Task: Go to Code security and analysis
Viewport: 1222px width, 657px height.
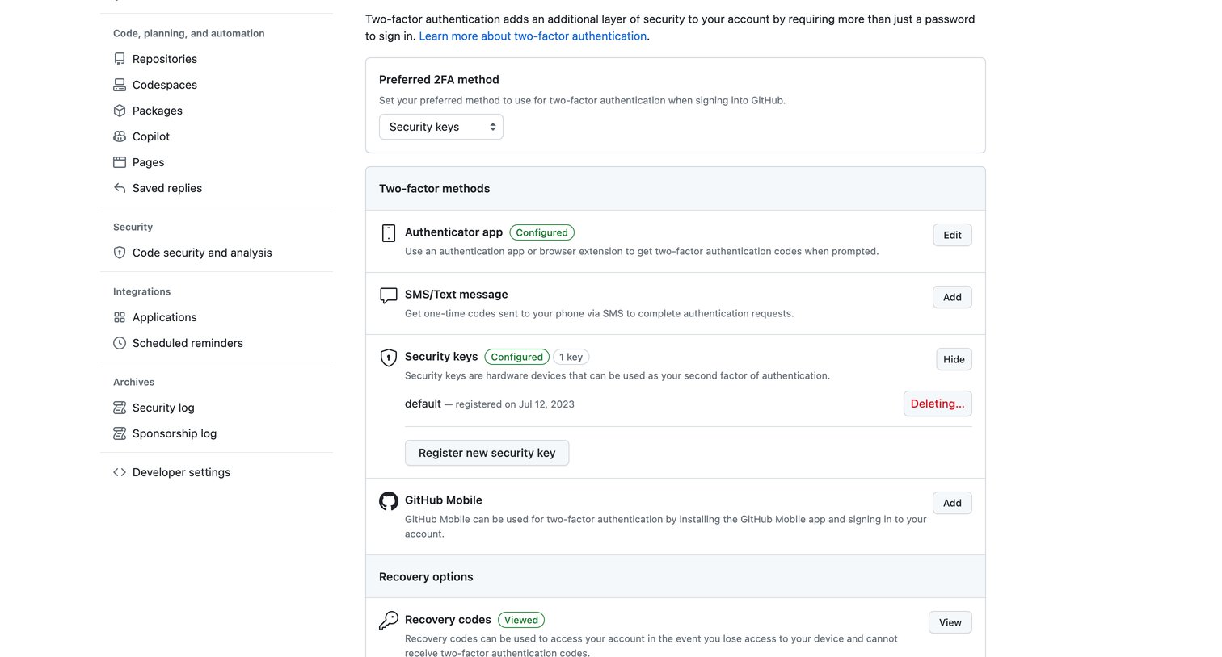Action: 202,253
